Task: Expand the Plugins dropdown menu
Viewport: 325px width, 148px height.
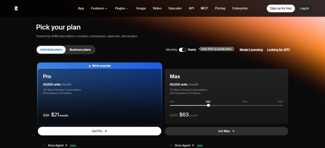Action: 122,9
